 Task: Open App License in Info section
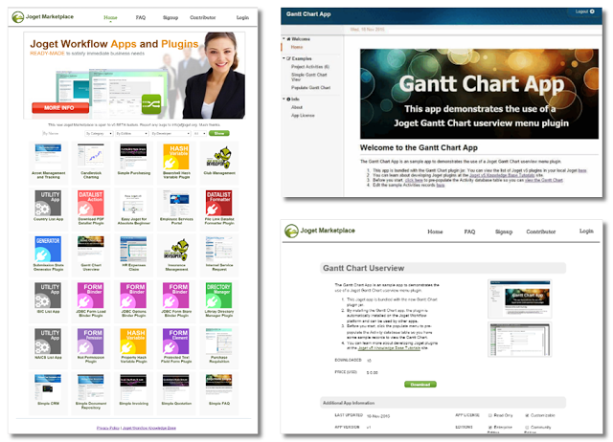pyautogui.click(x=303, y=116)
